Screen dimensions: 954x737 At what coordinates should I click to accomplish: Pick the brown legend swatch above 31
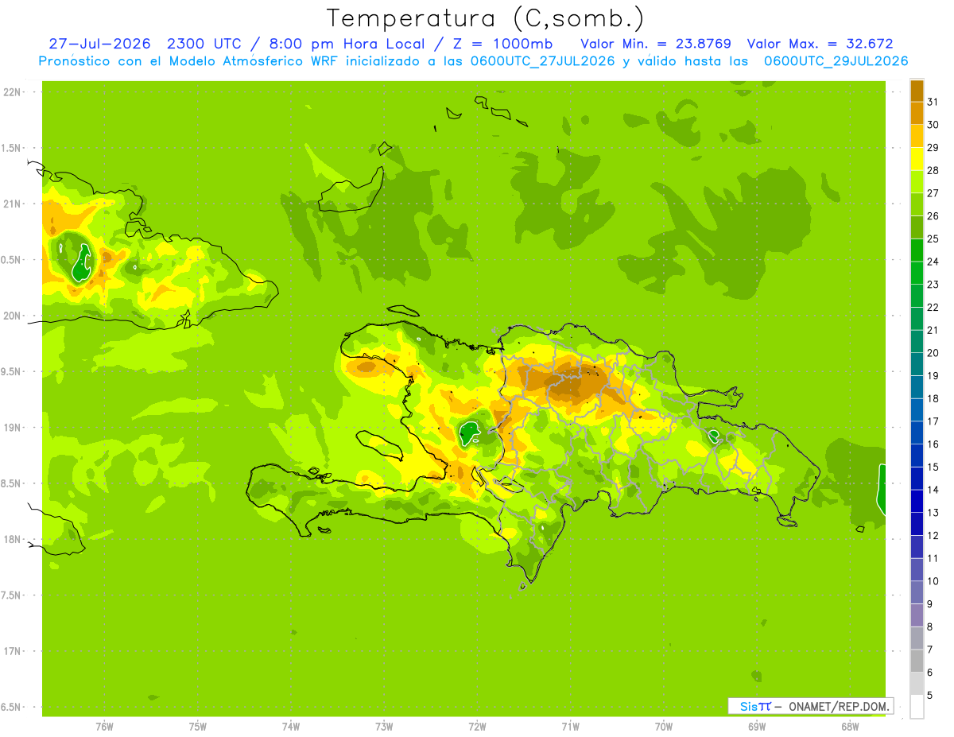pos(917,91)
